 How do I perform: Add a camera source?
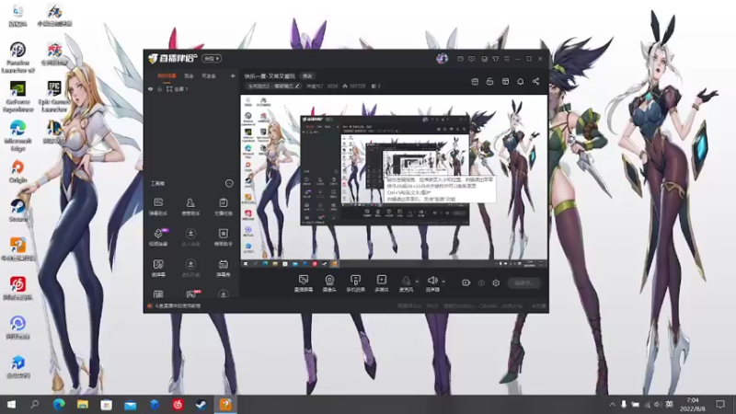click(x=329, y=283)
